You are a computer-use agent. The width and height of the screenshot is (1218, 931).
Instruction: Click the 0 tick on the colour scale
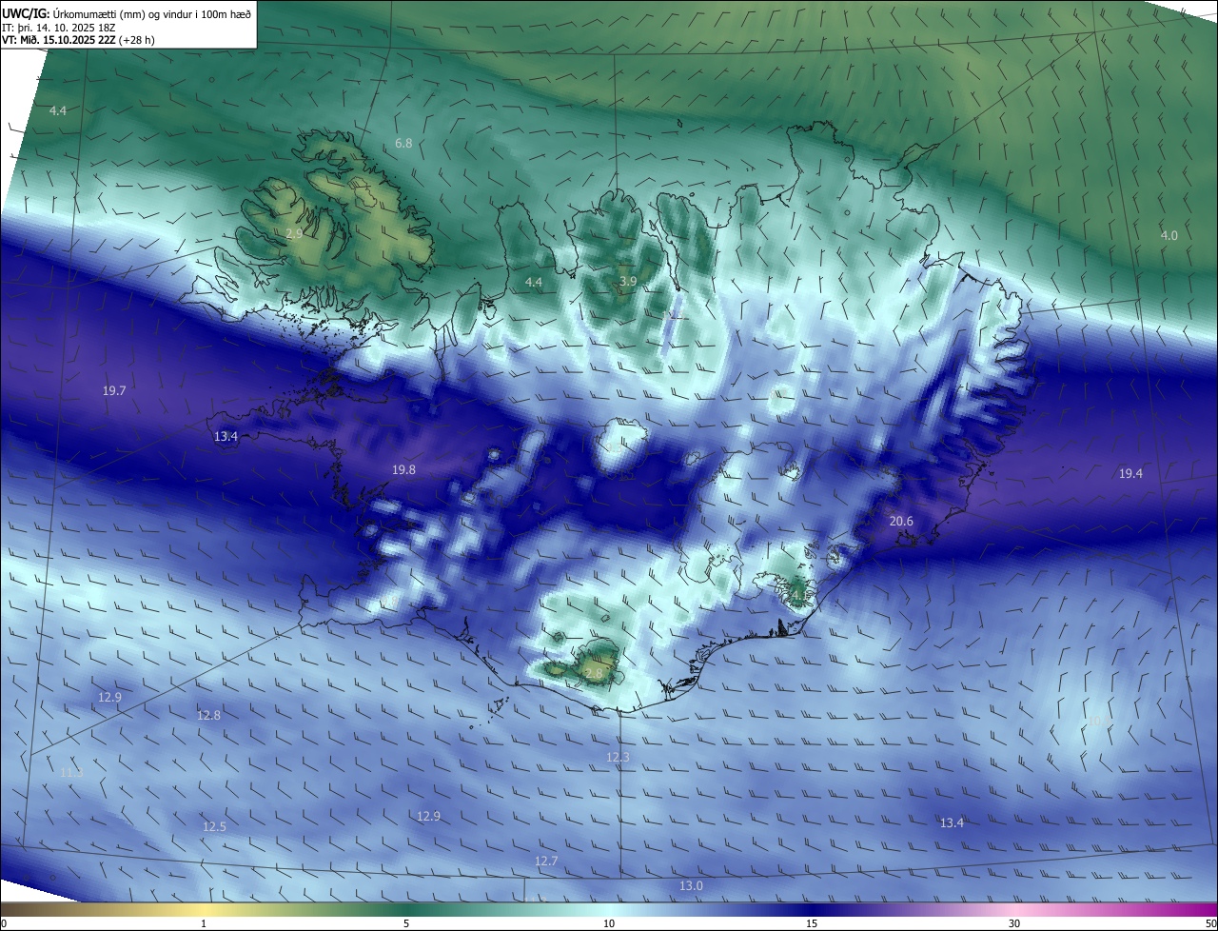4,923
